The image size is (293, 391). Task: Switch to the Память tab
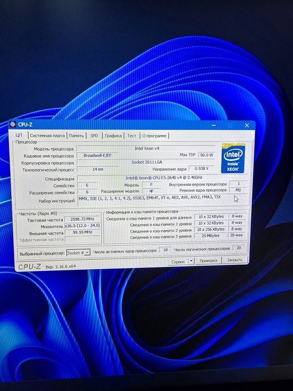click(x=76, y=136)
